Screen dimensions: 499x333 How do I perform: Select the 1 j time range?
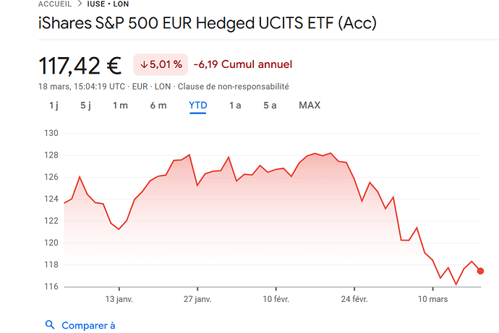(x=54, y=105)
